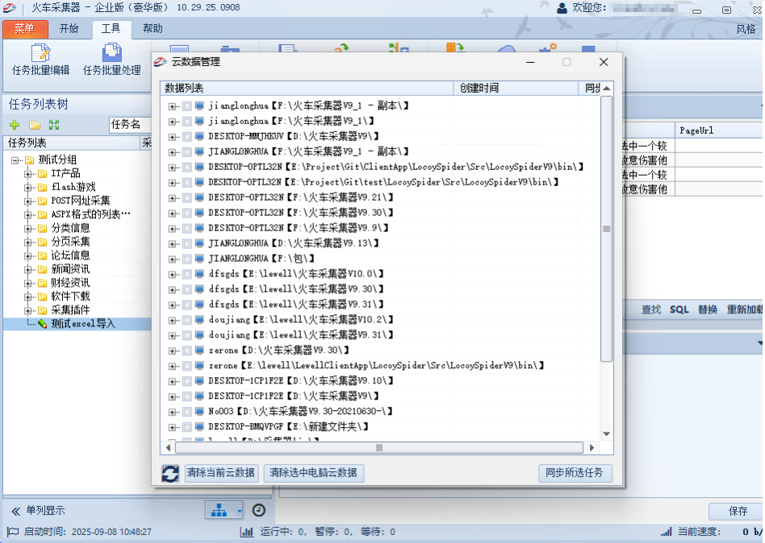Switch to the 帮助 ribbon tab
This screenshot has height=543, width=765.
pyautogui.click(x=152, y=29)
